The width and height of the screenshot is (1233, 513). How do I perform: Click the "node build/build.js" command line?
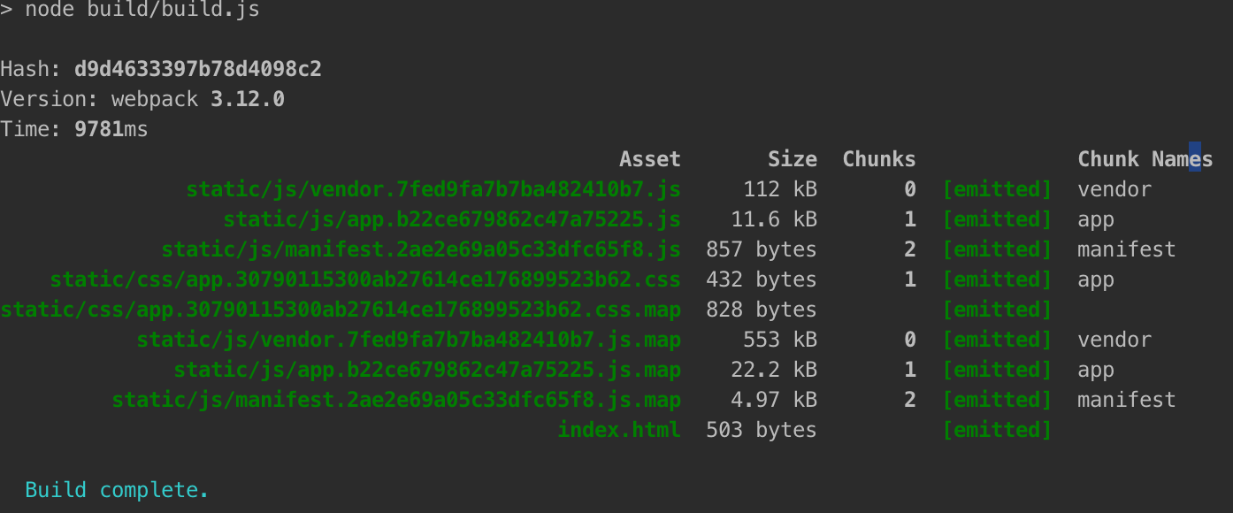(x=142, y=11)
